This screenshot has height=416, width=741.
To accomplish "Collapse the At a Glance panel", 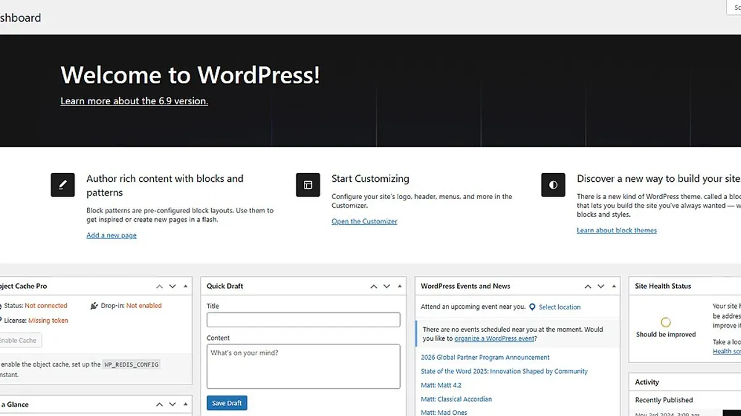I will [185, 405].
